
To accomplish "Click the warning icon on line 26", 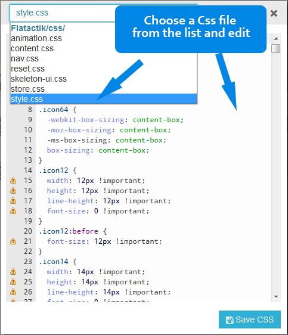I will pos(13,292).
